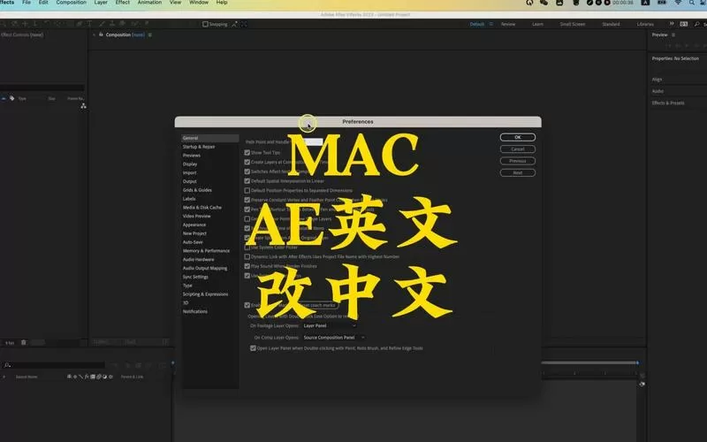707x442 pixels.
Task: Select Import preferences category
Action: coord(189,172)
